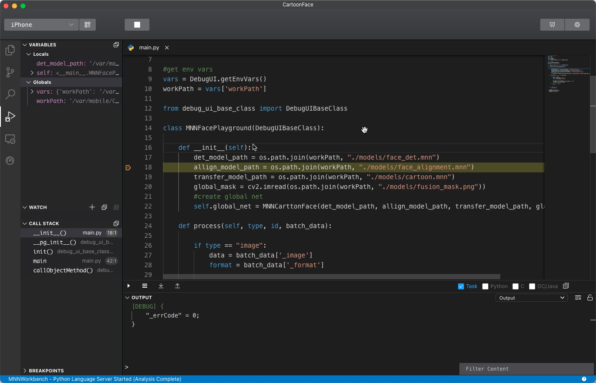Click the breakpoint marker on line 18
Image resolution: width=596 pixels, height=383 pixels.
(128, 168)
